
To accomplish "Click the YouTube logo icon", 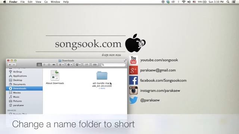I will (x=133, y=60).
